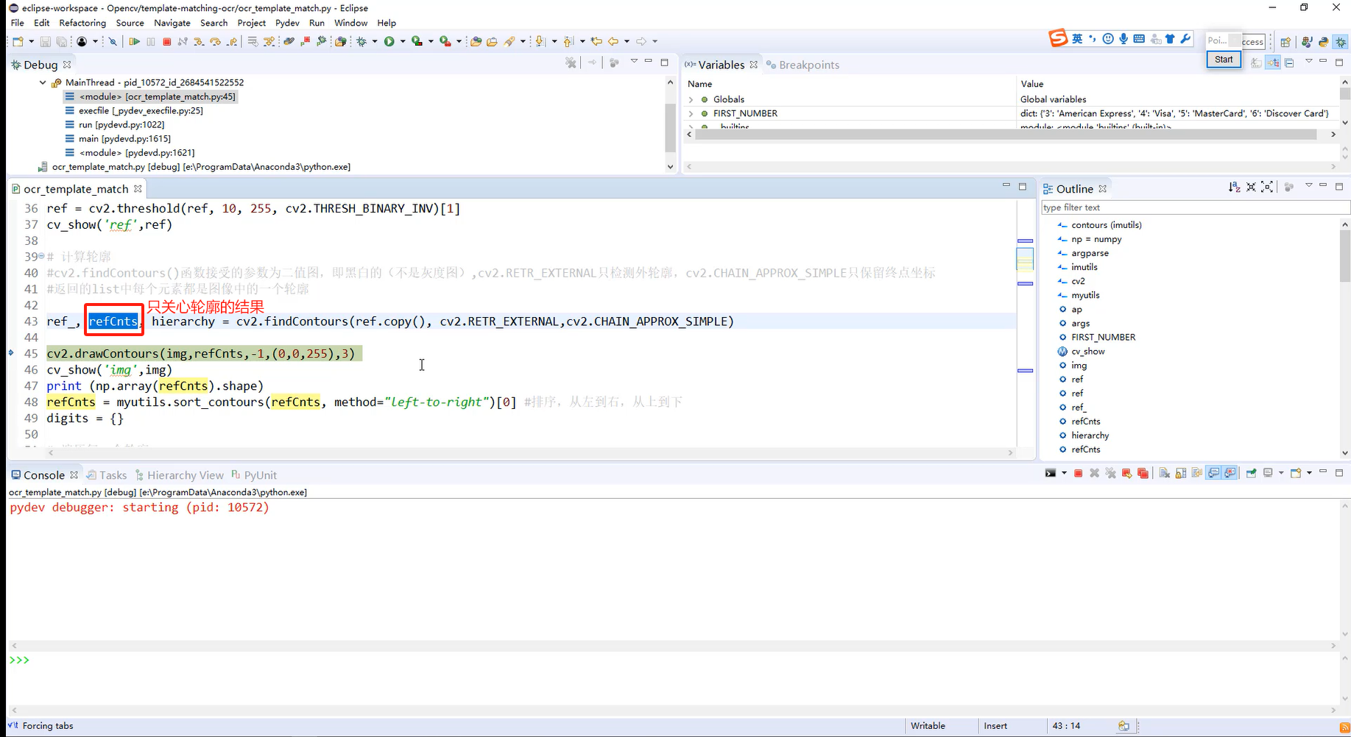Expand the Globals variable row
Image resolution: width=1351 pixels, height=737 pixels.
point(691,99)
